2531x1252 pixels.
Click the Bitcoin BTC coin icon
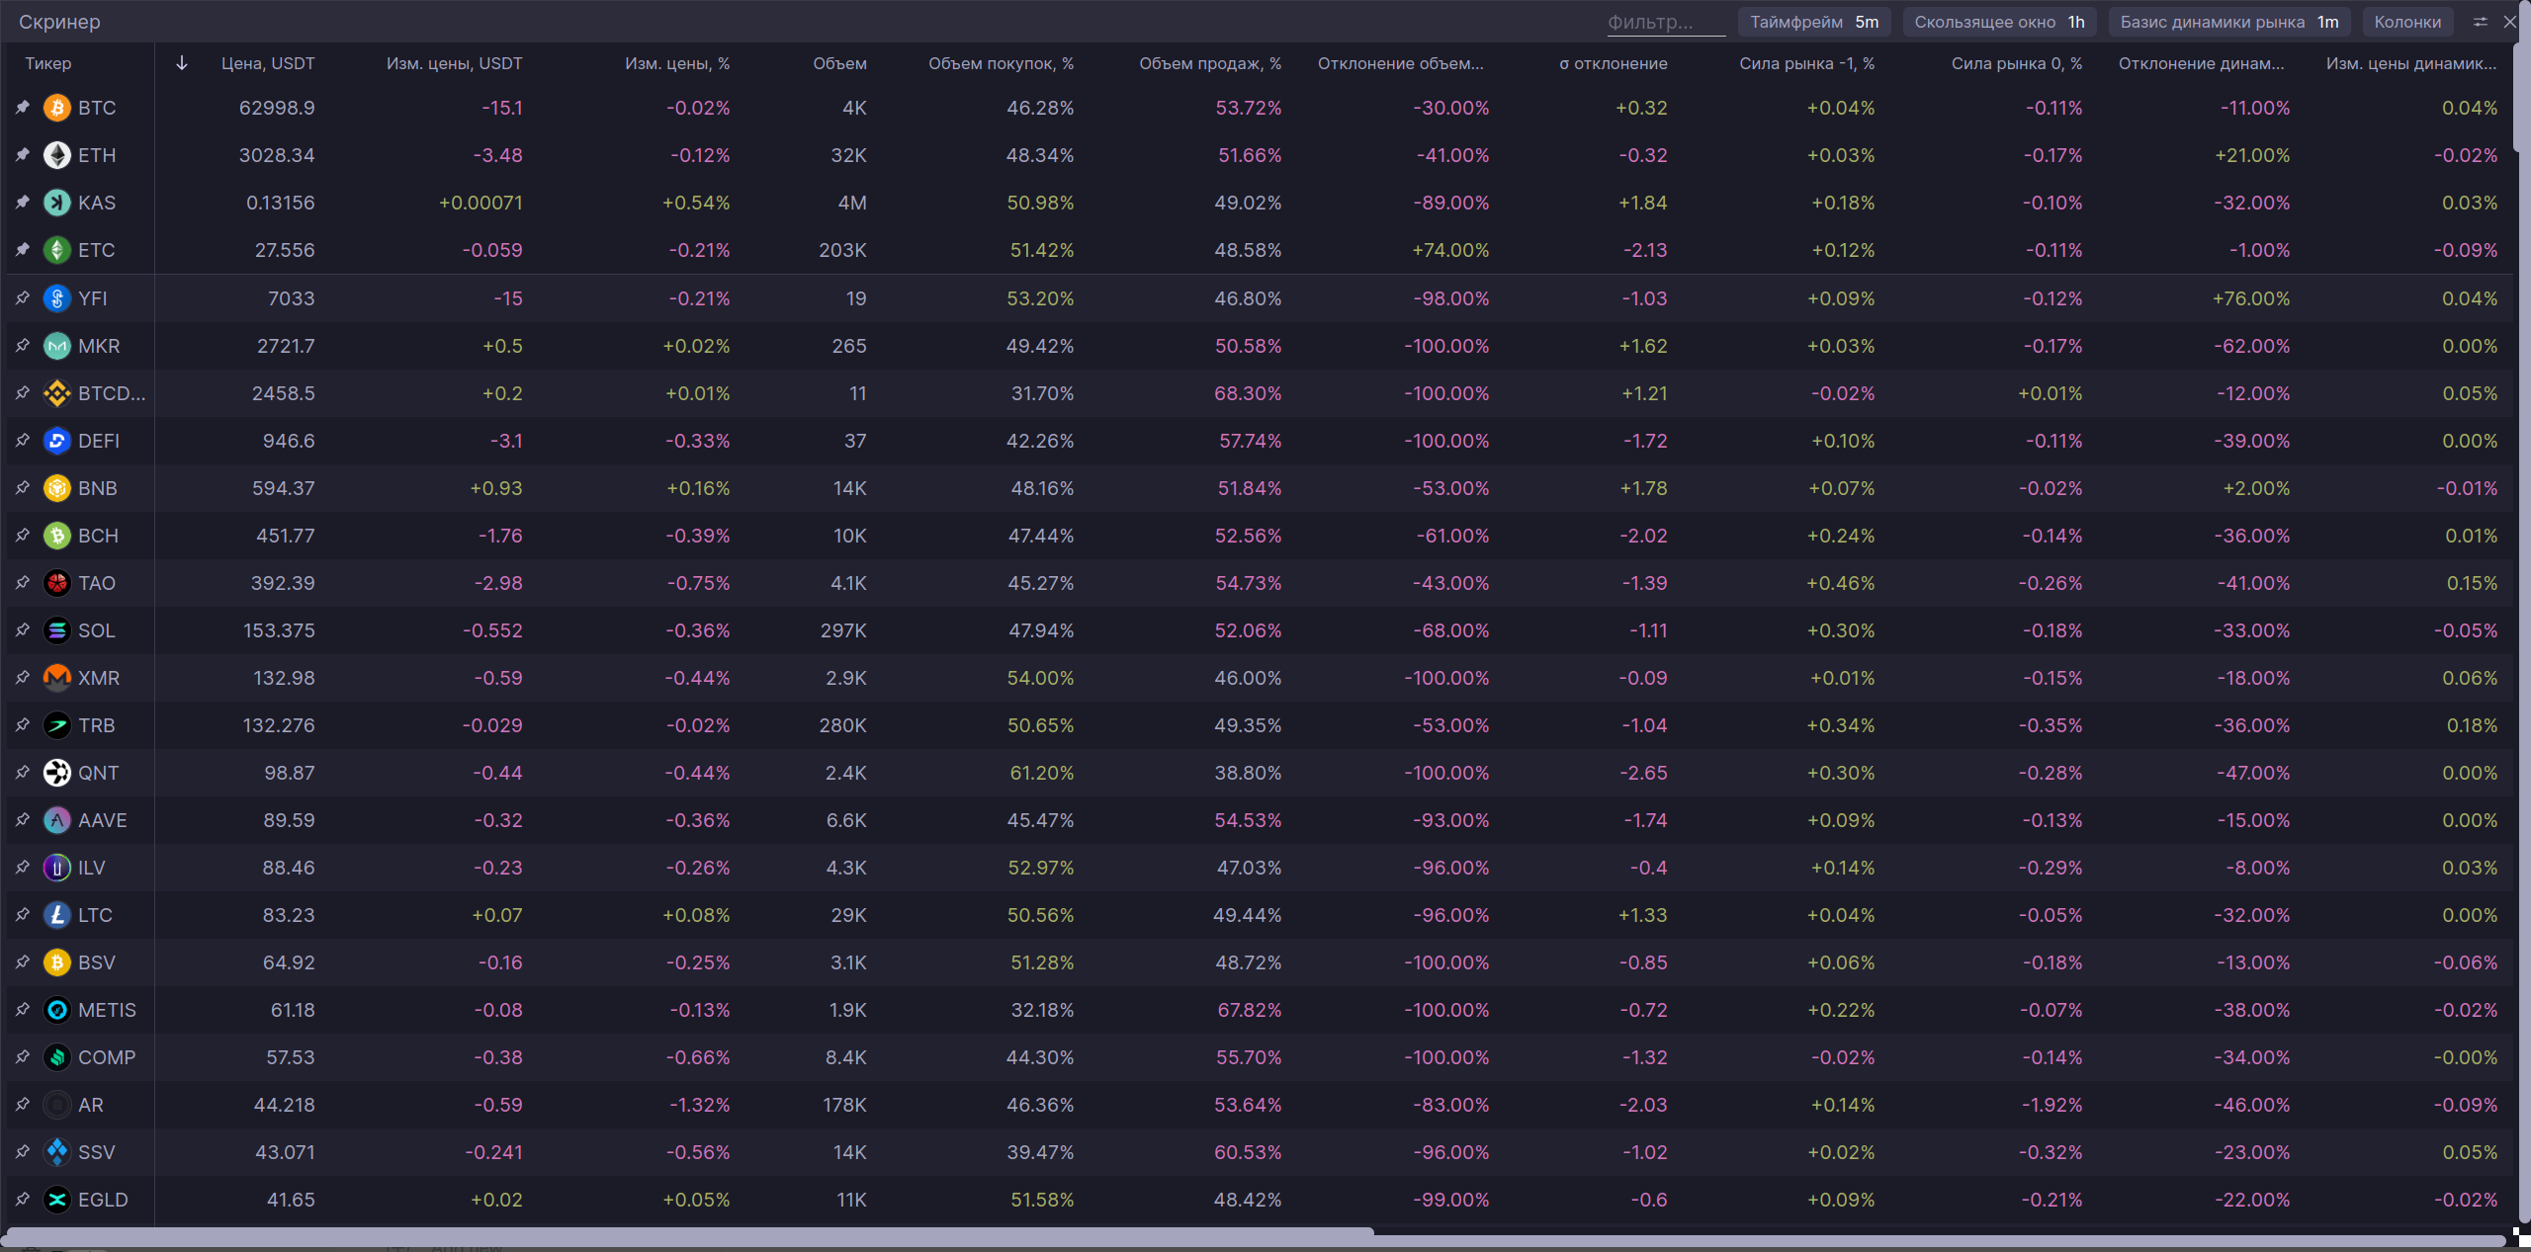57,108
